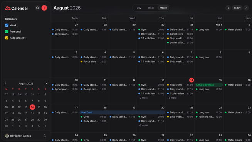Go to previous month in main header
The height and width of the screenshot is (142, 252).
click(228, 8)
